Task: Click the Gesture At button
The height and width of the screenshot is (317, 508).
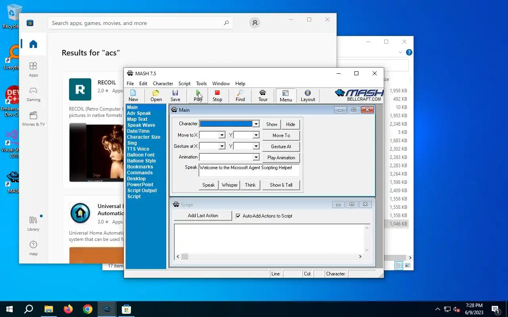Action: [281, 146]
